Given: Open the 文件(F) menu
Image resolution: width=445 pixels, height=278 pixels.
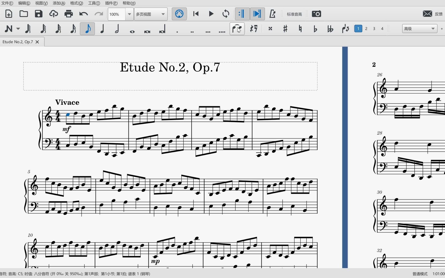Looking at the screenshot, I should click(x=7, y=3).
